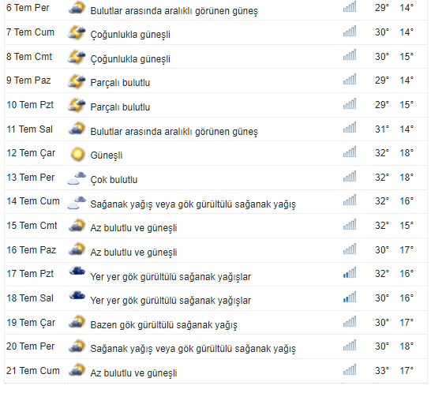The height and width of the screenshot is (393, 431).
Task: Click the signal bars icon for 10 Tem Pzt
Action: tap(350, 103)
